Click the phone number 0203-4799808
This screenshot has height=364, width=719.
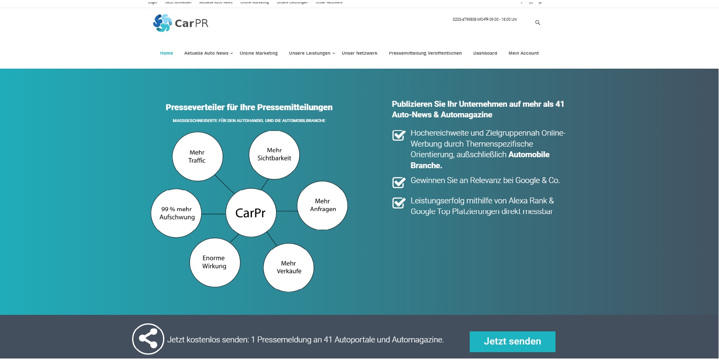pyautogui.click(x=464, y=19)
